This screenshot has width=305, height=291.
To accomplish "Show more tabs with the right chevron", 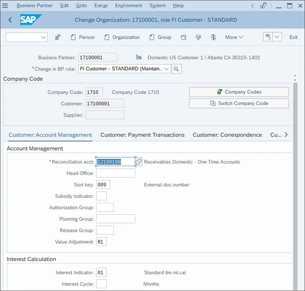I will 286,135.
